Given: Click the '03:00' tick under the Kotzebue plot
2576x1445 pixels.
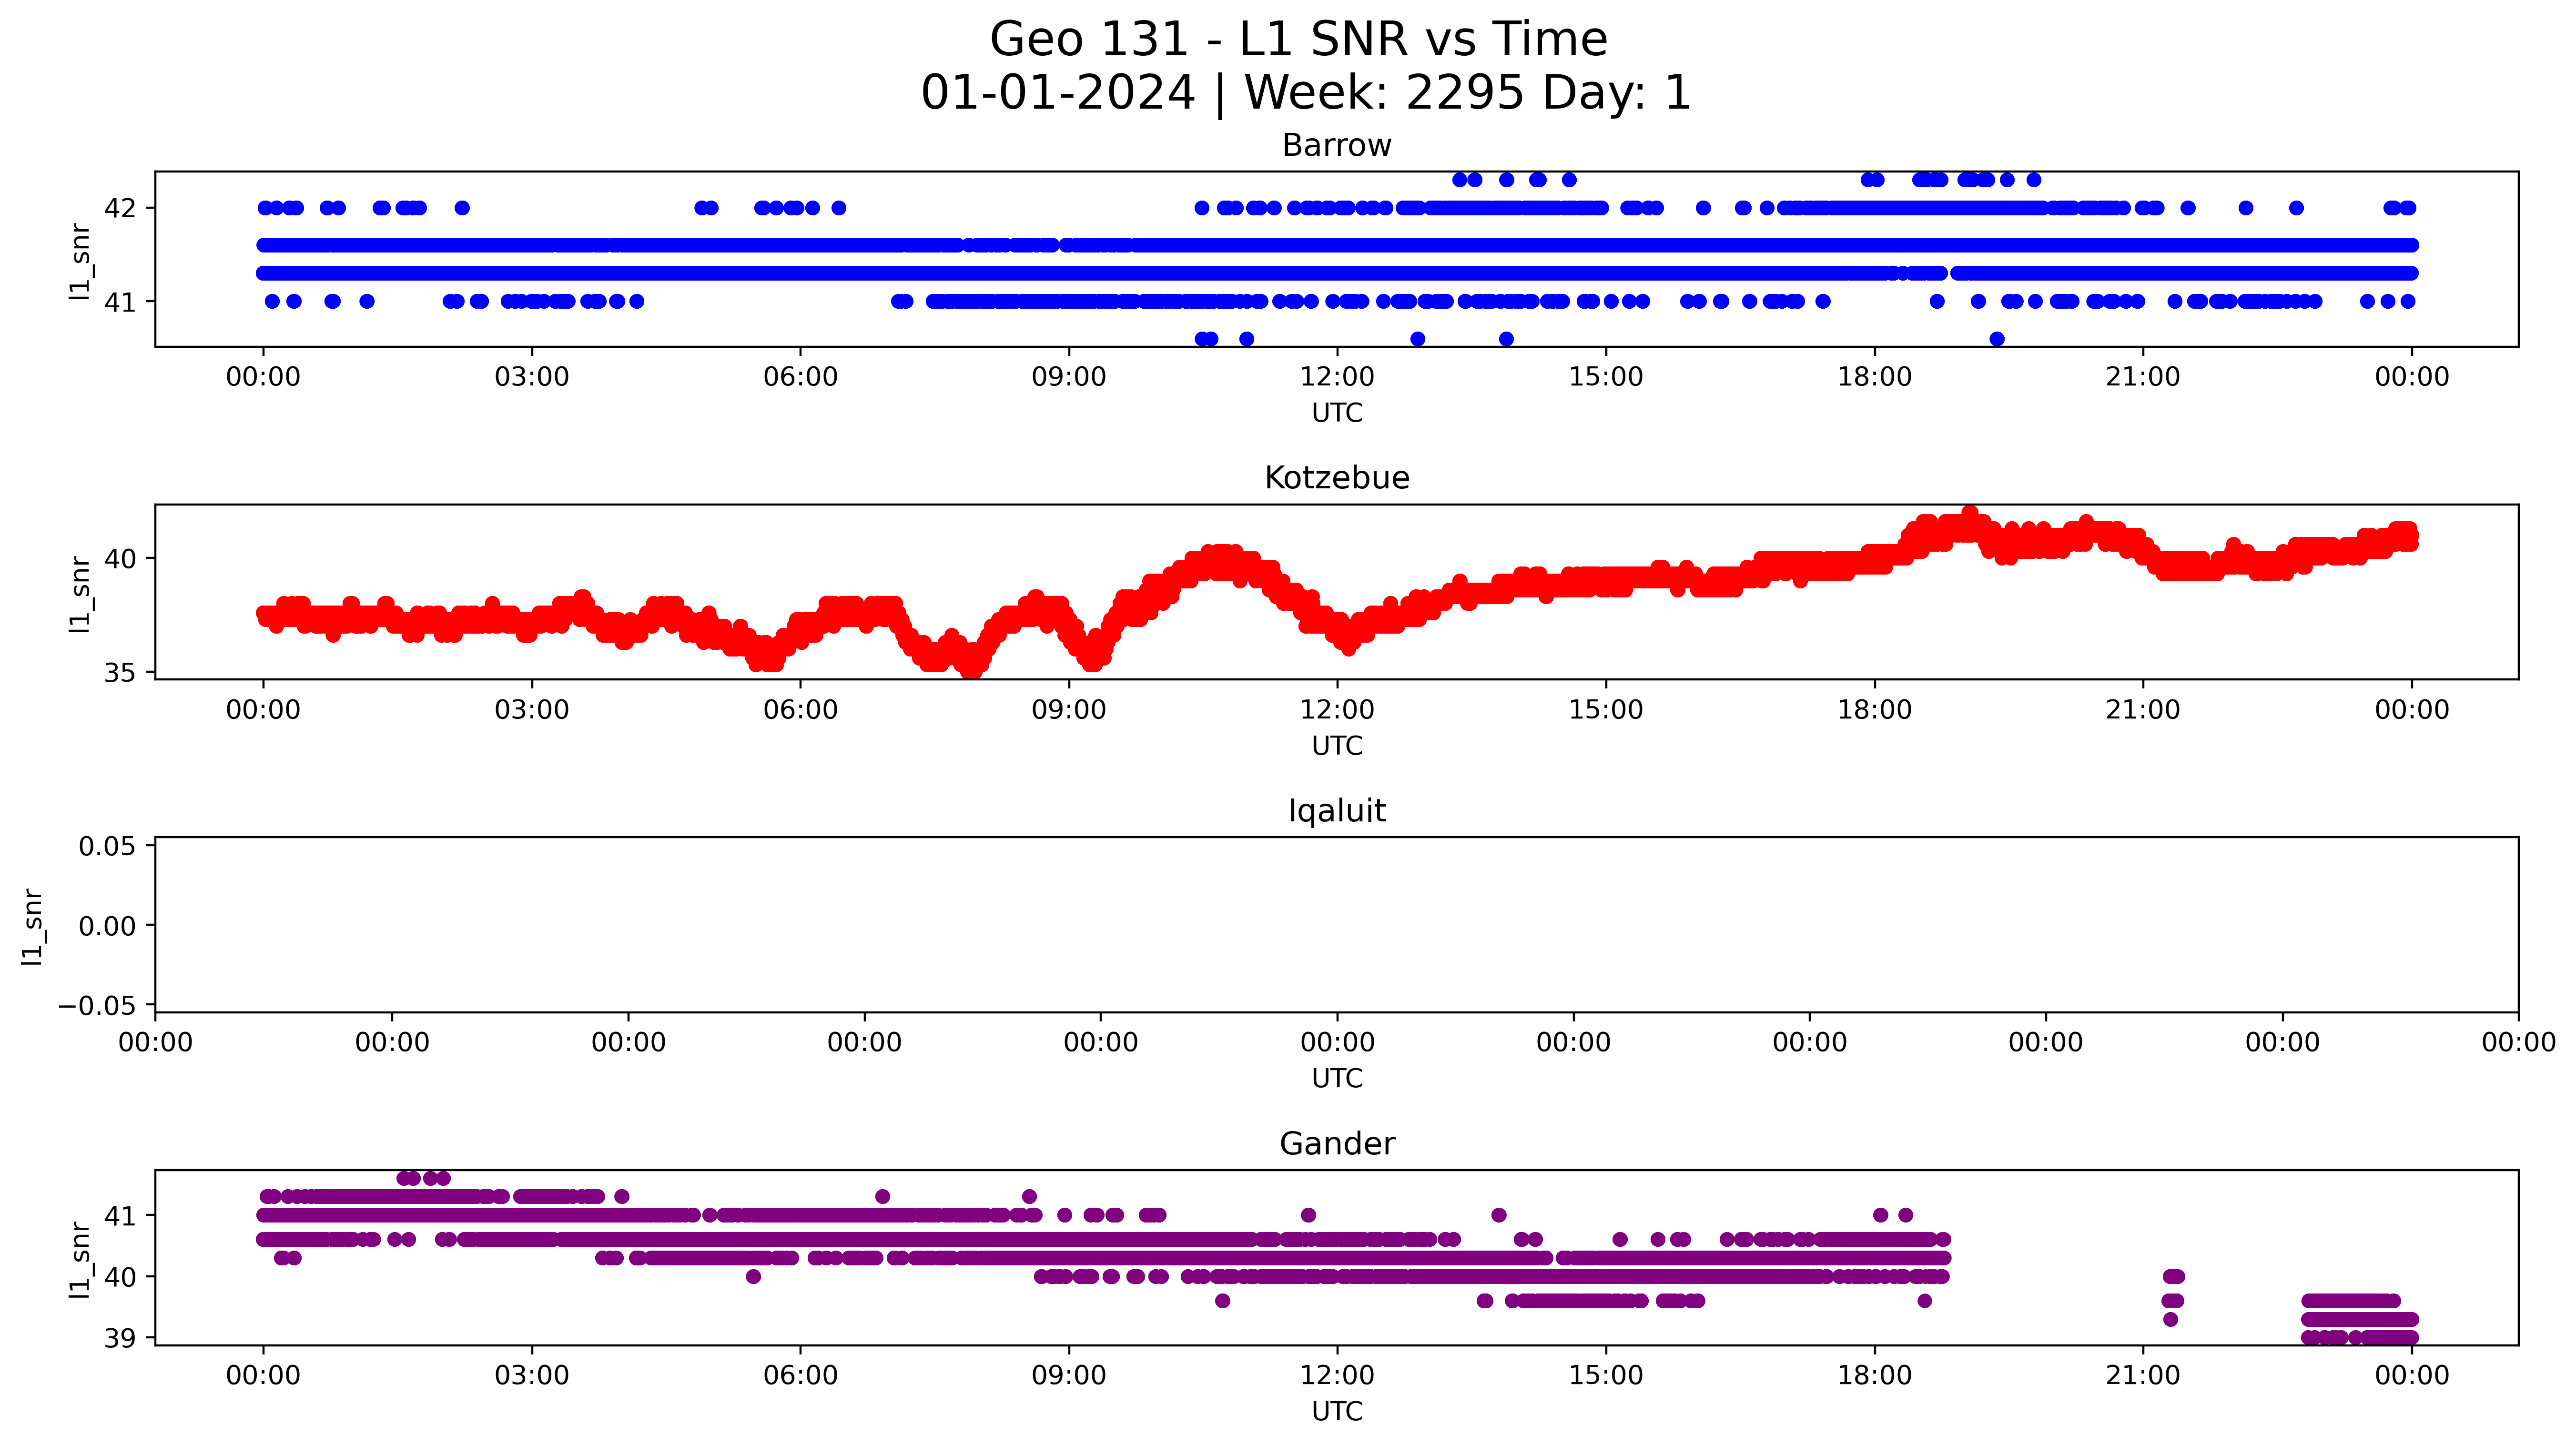Looking at the screenshot, I should click(x=532, y=710).
